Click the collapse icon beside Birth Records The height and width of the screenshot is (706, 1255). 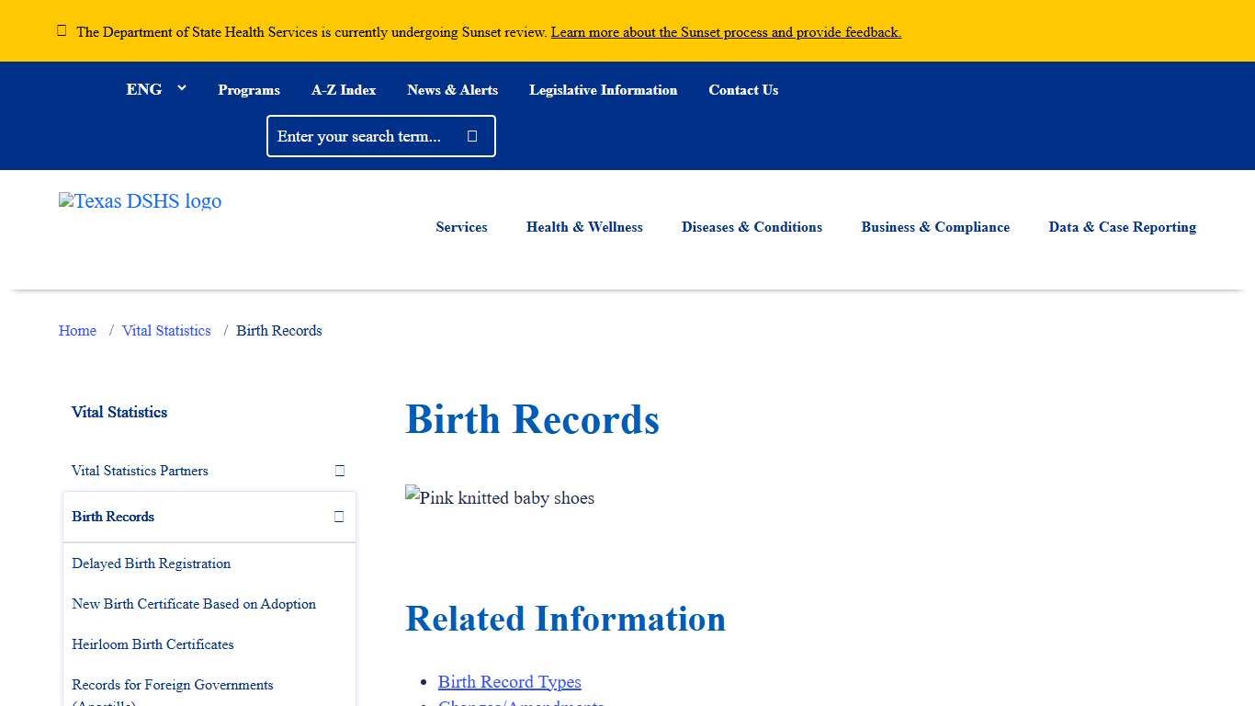click(338, 516)
